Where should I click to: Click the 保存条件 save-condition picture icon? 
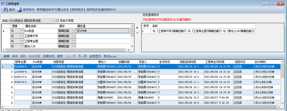click(x=20, y=10)
